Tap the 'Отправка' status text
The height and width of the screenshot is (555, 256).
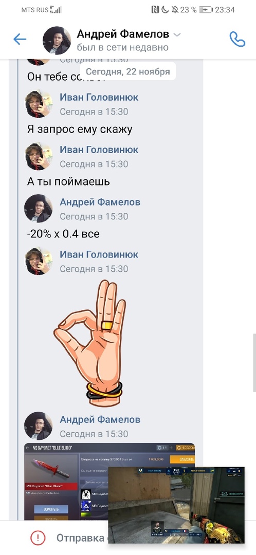pos(80,538)
